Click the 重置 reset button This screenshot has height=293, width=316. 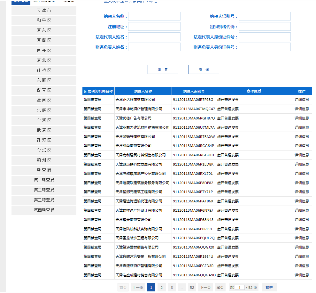163,69
